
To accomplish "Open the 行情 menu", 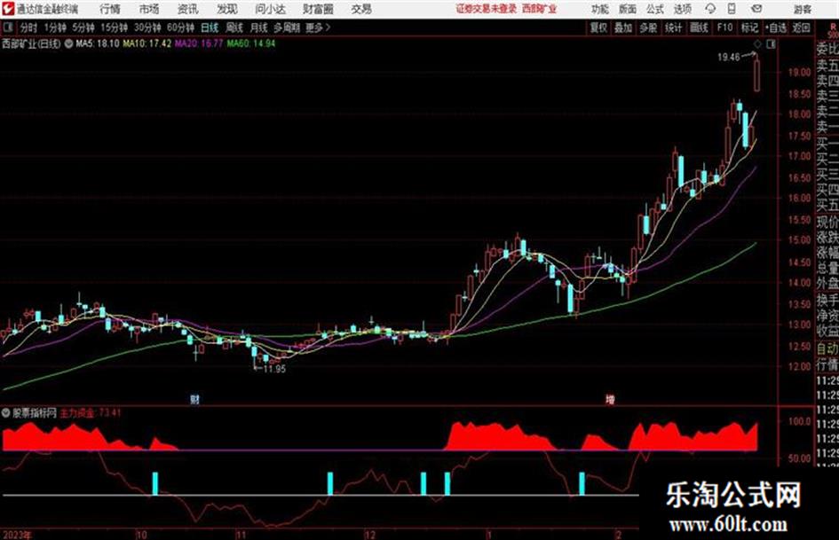I will click(x=110, y=9).
